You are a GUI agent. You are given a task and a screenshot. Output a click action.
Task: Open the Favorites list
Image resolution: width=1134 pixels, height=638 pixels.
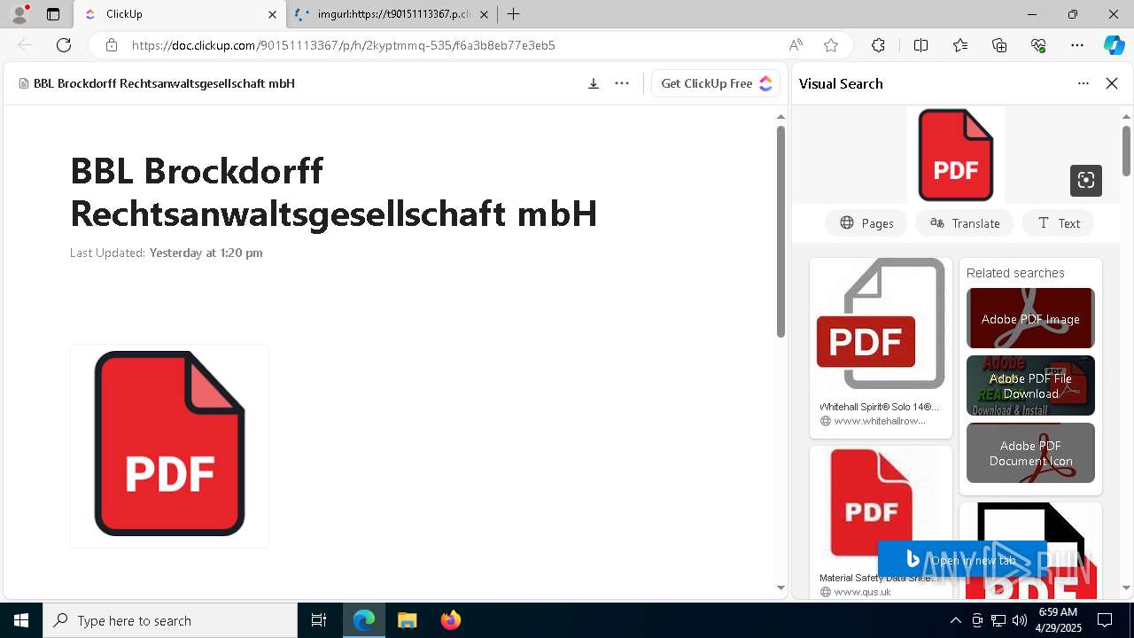960,45
